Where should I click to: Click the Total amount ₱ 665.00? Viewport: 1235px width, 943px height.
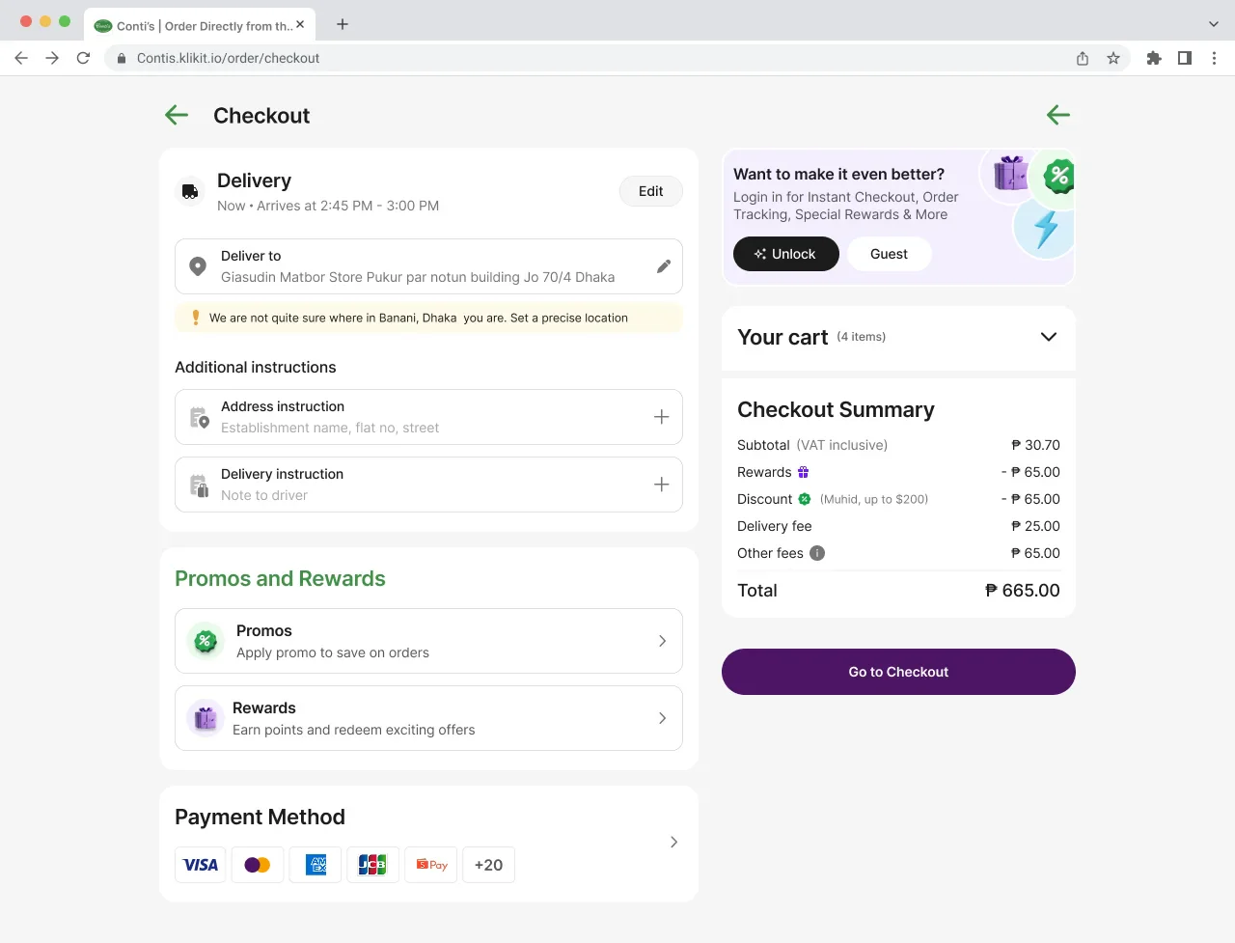[x=1023, y=590]
